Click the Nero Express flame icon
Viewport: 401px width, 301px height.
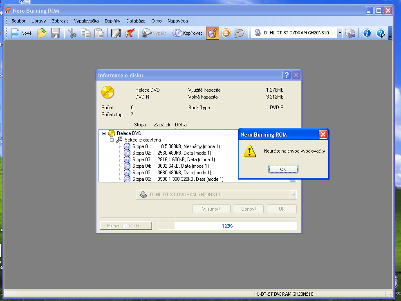click(130, 33)
